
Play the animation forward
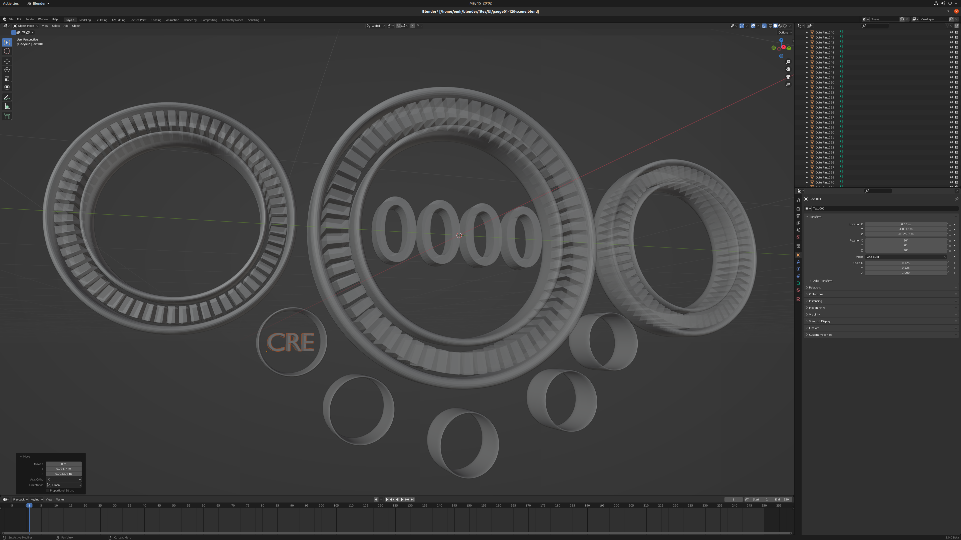coord(402,499)
